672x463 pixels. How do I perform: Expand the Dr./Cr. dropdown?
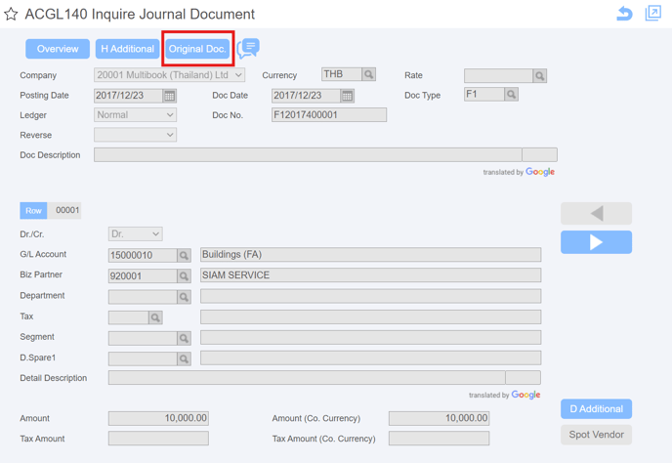[135, 234]
